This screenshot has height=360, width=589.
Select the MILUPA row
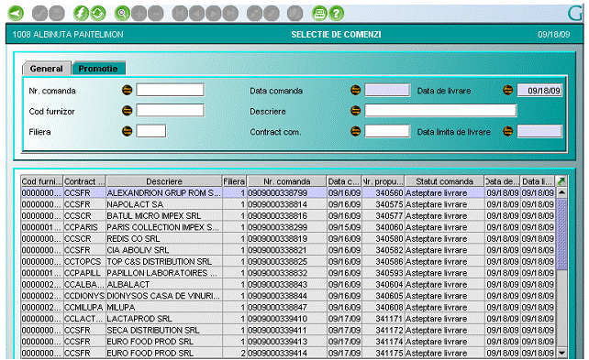tap(288, 307)
